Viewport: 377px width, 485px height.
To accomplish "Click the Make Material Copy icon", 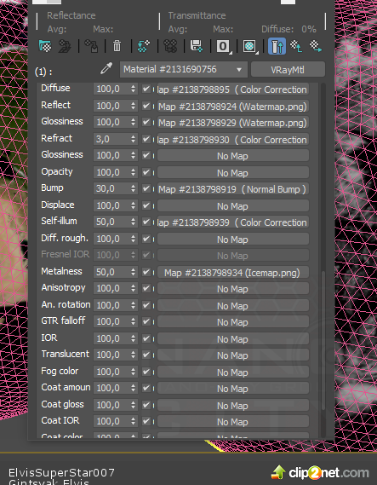I will coord(144,46).
